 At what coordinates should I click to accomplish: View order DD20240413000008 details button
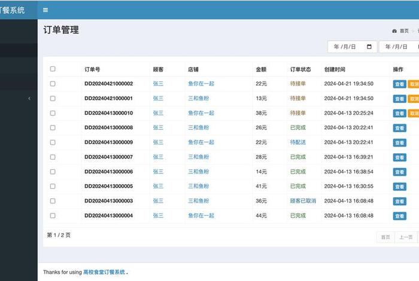click(x=399, y=128)
